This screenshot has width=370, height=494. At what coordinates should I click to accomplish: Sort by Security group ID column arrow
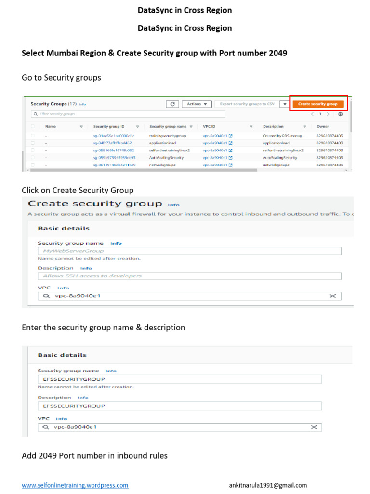[137, 126]
